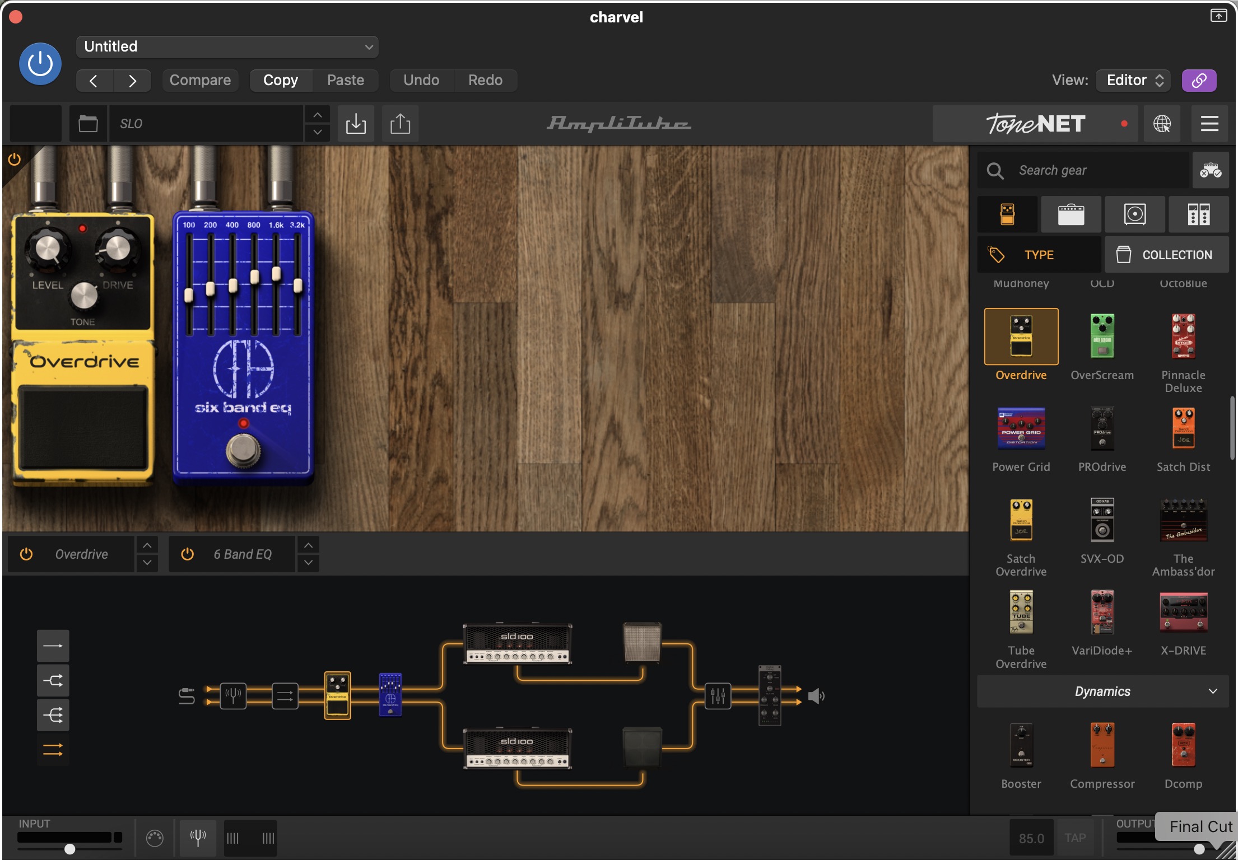Select the X-DRIVE pedal
1238x860 pixels.
point(1183,612)
